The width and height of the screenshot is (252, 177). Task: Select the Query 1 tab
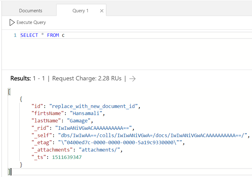click(80, 11)
